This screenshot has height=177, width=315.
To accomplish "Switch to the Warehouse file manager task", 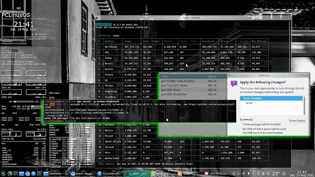I will [56, 174].
